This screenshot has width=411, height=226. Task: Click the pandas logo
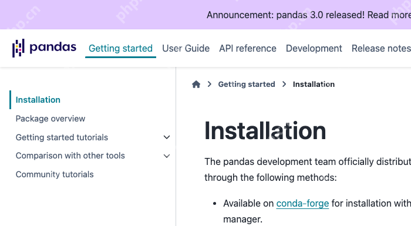coord(44,48)
